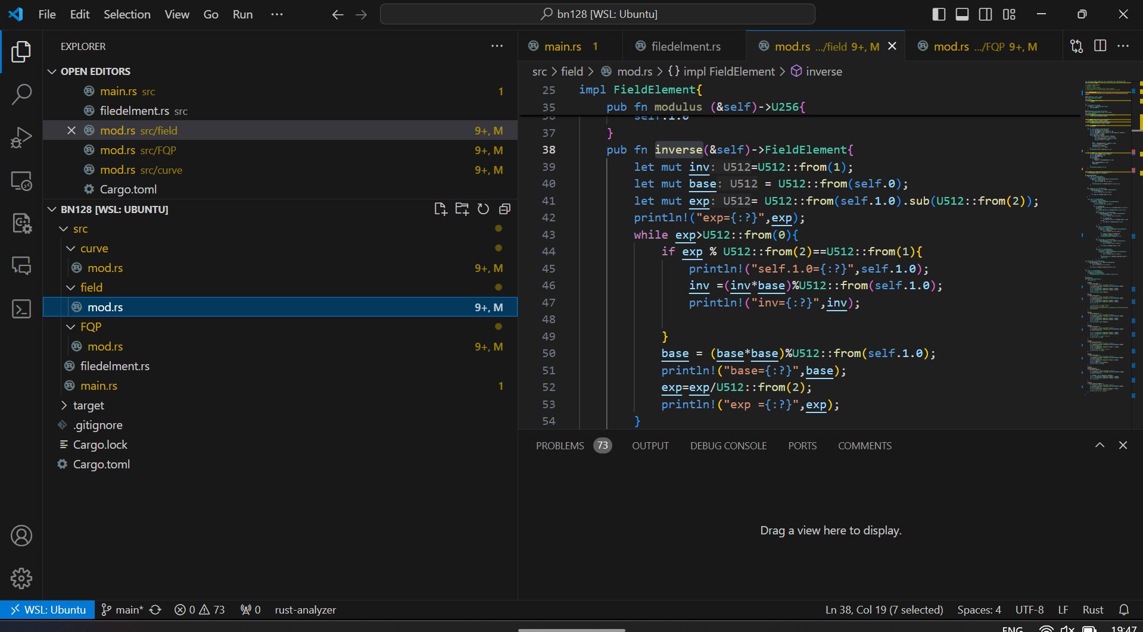This screenshot has height=632, width=1143.
Task: Open Manage settings gear
Action: click(21, 578)
